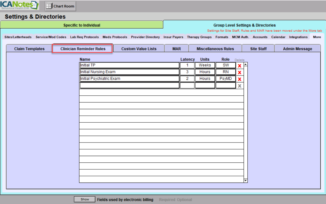Edit Latency value for Initial Nursing Exam

[187, 72]
